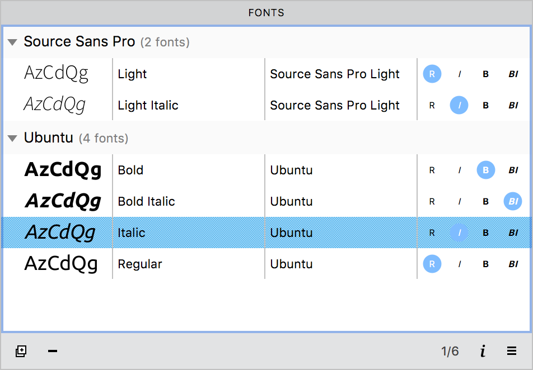Screen dimensions: 533x370
Task: Click the AzCdQg preview in highlighted Italic row
Action: pyautogui.click(x=60, y=233)
